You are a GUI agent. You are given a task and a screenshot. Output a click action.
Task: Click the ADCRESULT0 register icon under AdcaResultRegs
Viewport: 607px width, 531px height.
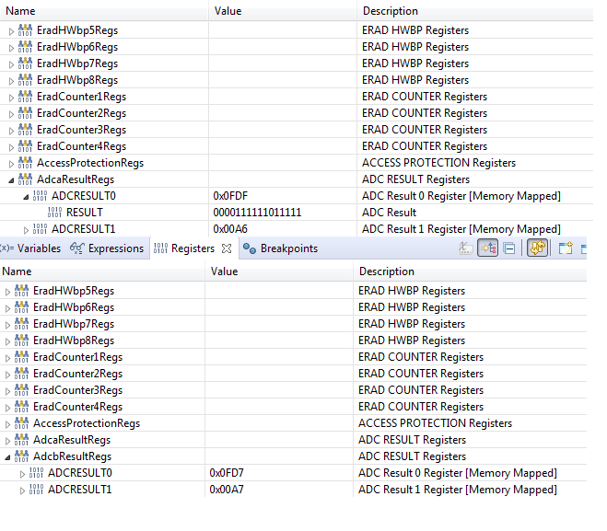(40, 196)
